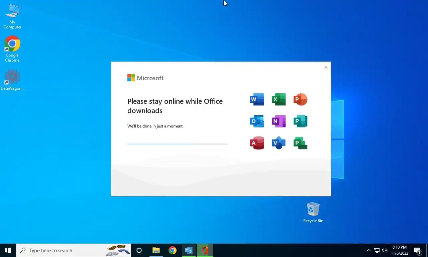Image resolution: width=428 pixels, height=257 pixels.
Task: Click the PowerPoint icon in Office installer
Action: [300, 99]
